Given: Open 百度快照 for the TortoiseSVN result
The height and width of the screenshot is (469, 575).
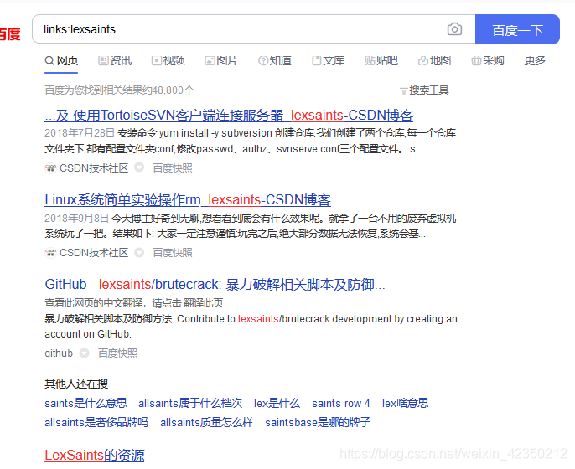Looking at the screenshot, I should click(173, 167).
